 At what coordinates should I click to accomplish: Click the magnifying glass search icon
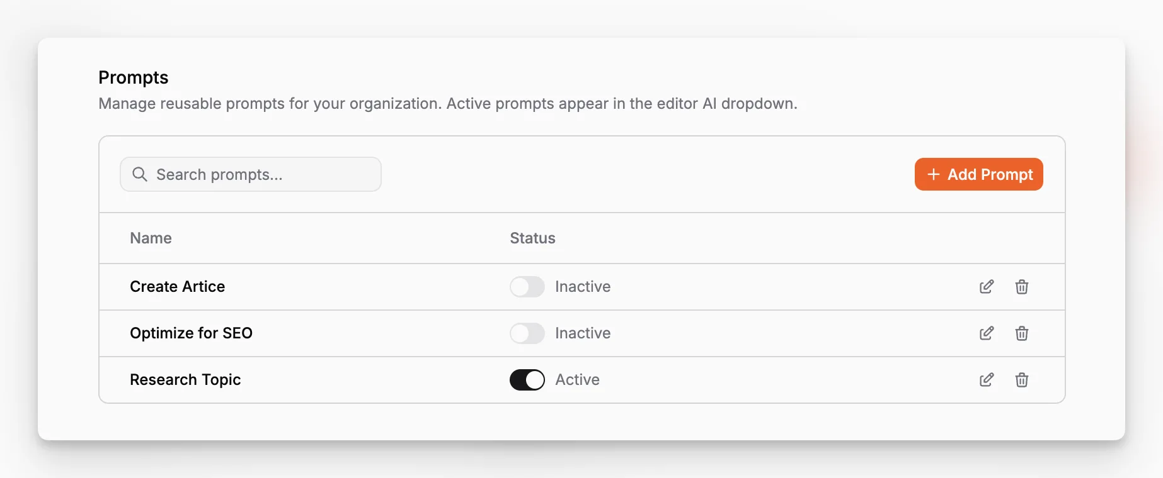[140, 174]
